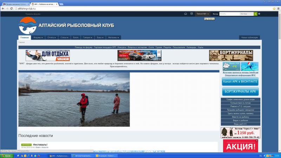
Task: Open Помощь по форуму link
Action: click(x=84, y=47)
